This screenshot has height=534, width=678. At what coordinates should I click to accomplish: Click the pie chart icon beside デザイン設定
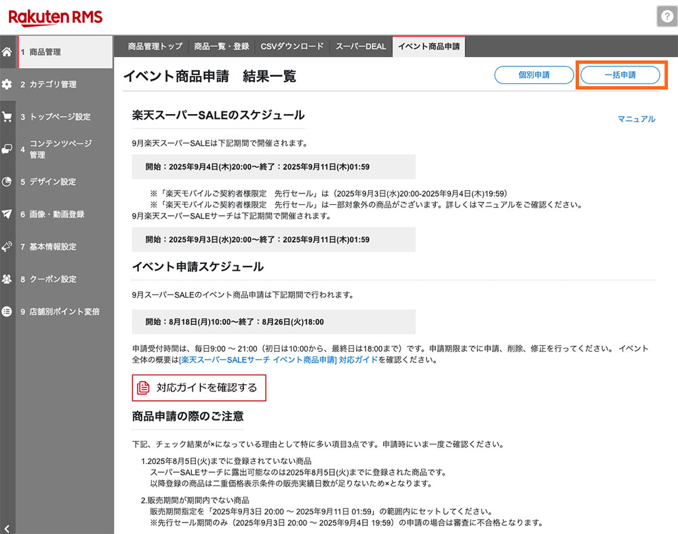coord(7,181)
